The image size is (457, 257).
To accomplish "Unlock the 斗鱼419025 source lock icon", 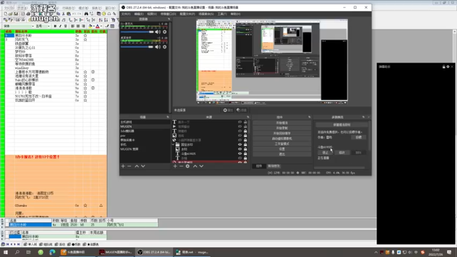I will pos(246,154).
